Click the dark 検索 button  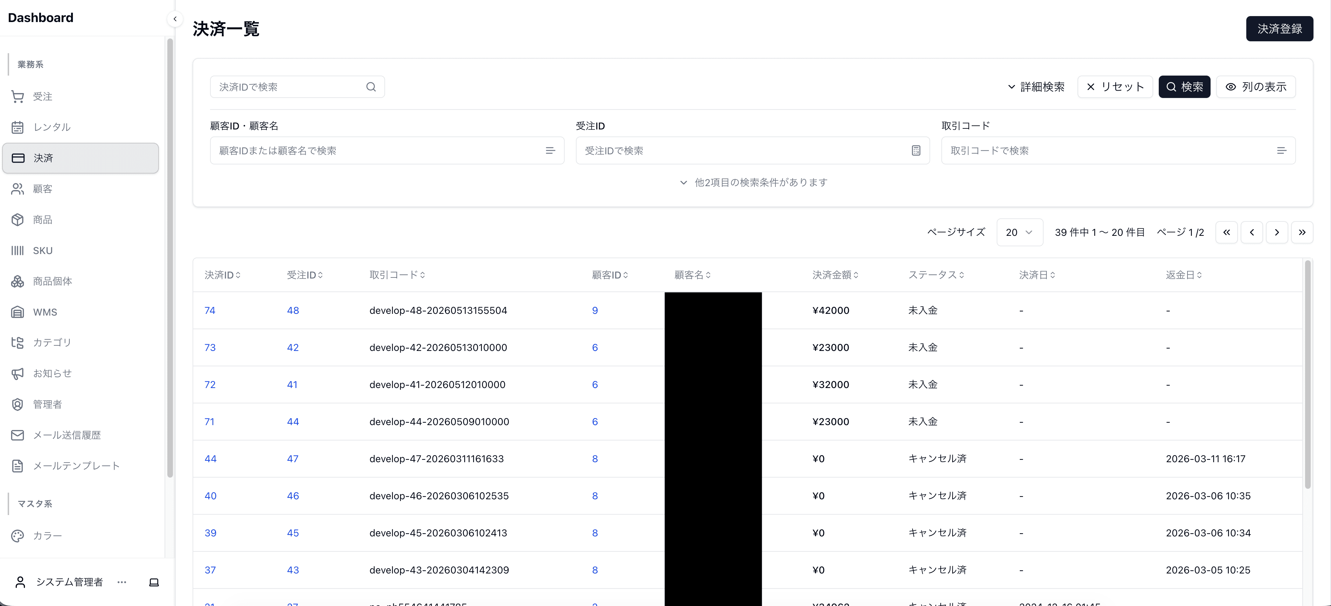pyautogui.click(x=1184, y=87)
